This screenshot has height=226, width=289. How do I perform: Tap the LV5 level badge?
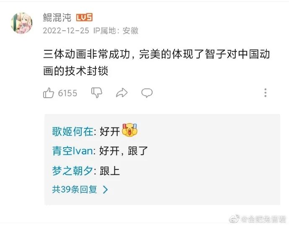[x=84, y=18]
